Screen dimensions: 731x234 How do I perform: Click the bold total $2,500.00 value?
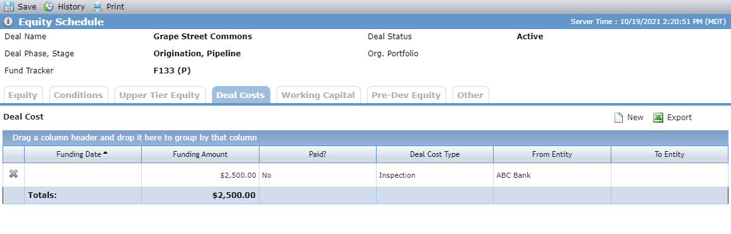pos(234,195)
